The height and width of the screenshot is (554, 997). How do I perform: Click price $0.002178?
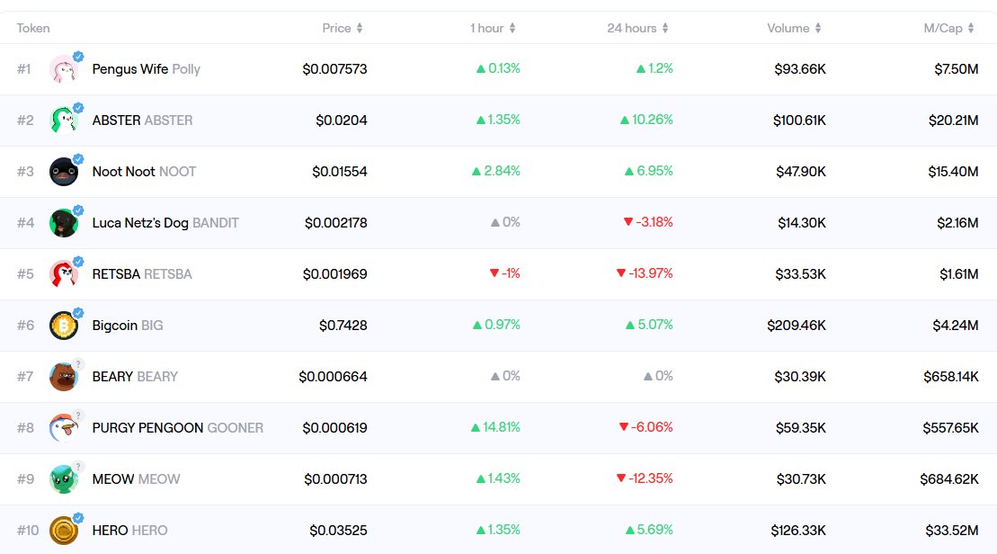point(335,223)
